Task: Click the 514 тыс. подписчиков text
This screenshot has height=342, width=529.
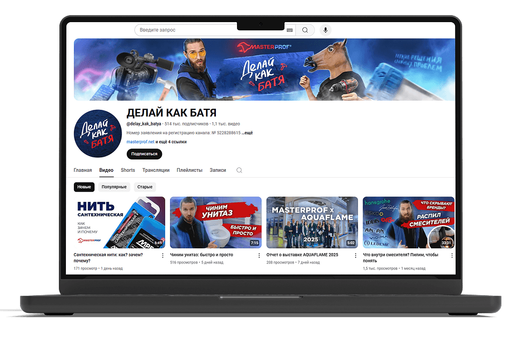Action: tap(186, 124)
